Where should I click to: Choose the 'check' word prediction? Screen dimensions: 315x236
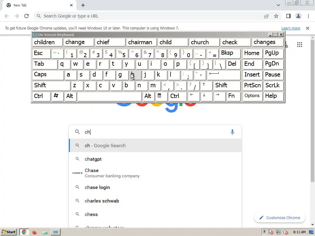pos(236,42)
